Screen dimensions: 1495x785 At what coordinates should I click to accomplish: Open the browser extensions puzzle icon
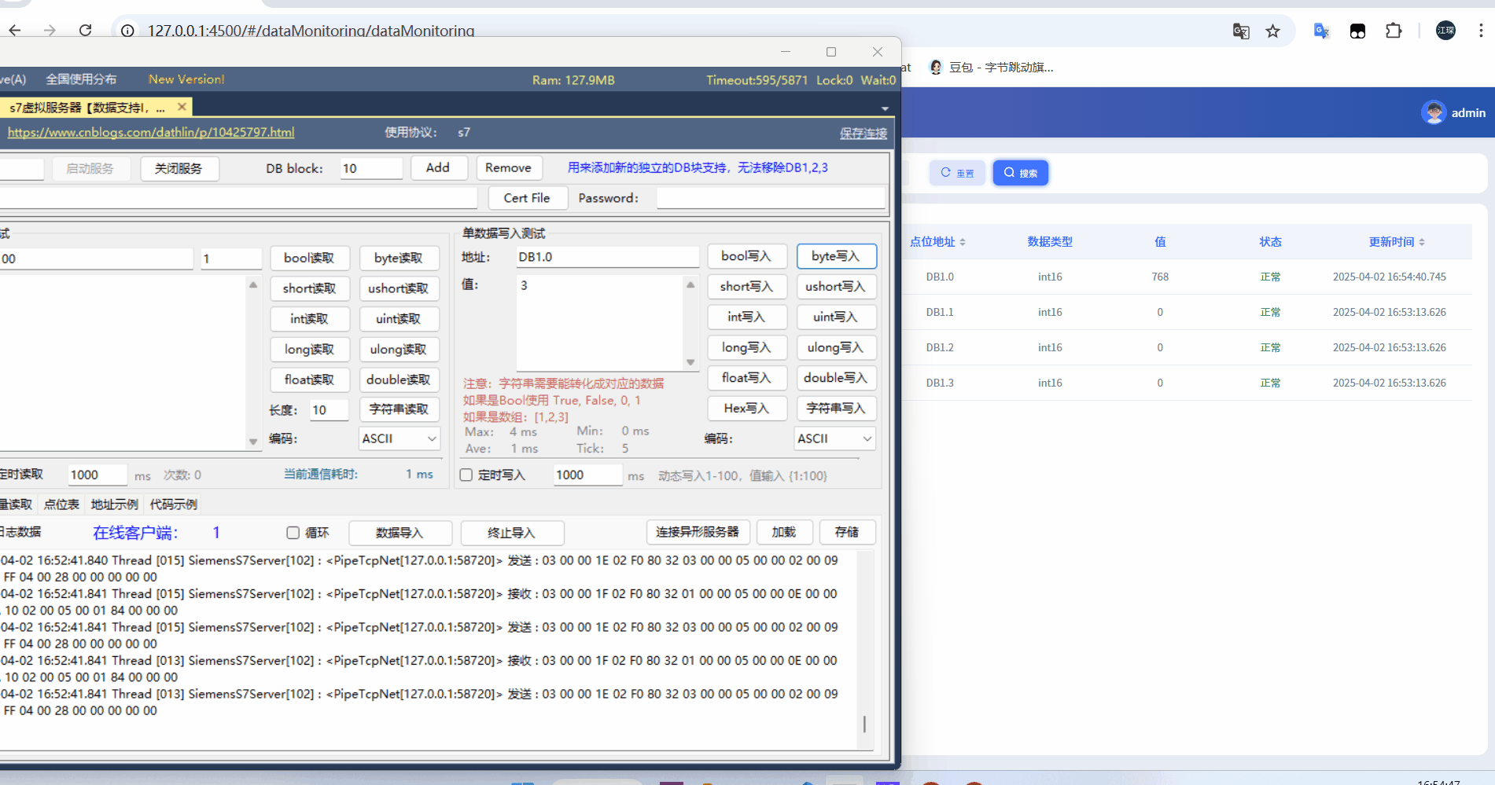click(x=1393, y=31)
